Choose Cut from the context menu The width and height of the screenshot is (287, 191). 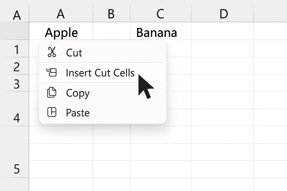tap(103, 53)
